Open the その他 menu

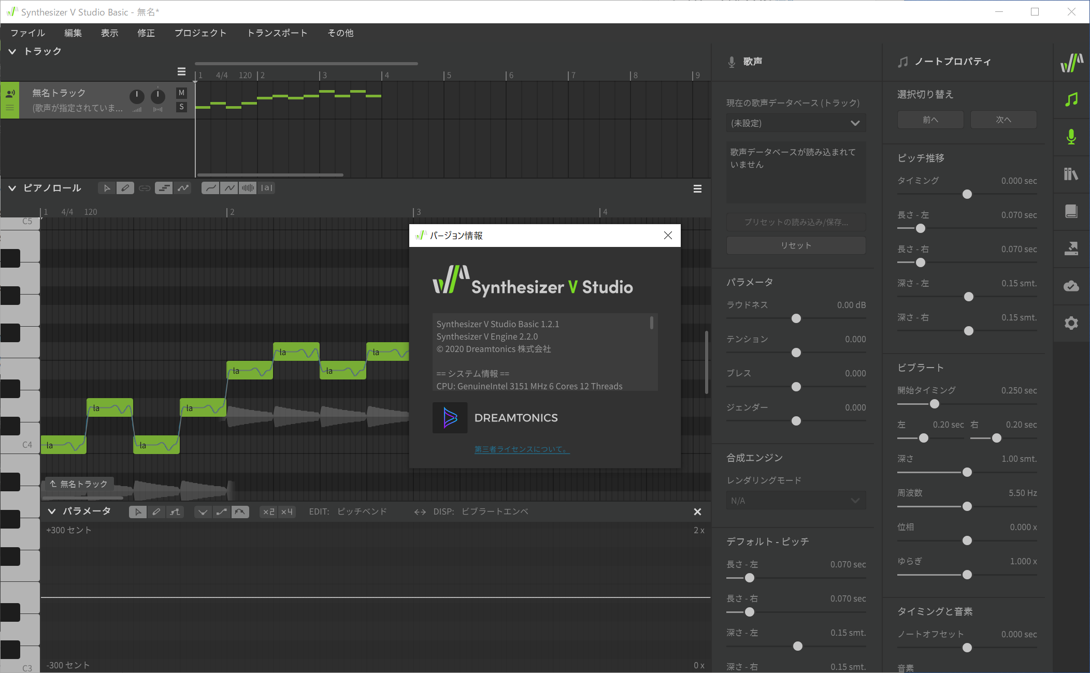[340, 33]
